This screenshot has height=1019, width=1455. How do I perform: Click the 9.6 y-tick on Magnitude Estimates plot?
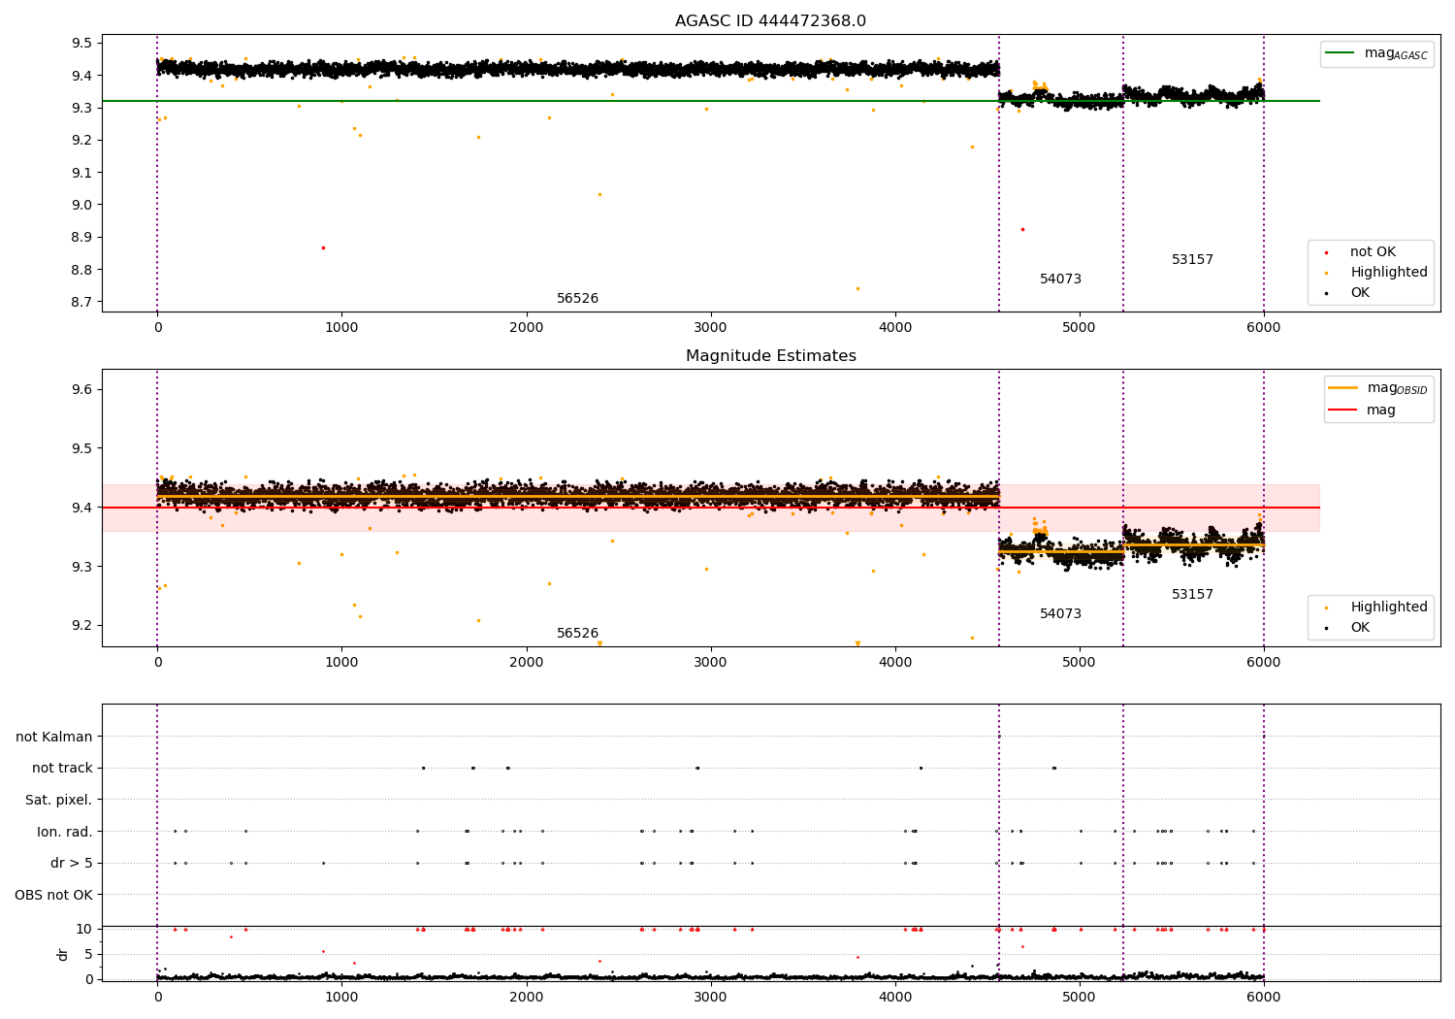click(81, 389)
